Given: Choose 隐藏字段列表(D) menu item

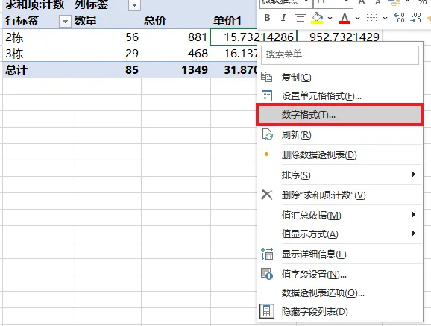Looking at the screenshot, I should (x=340, y=311).
